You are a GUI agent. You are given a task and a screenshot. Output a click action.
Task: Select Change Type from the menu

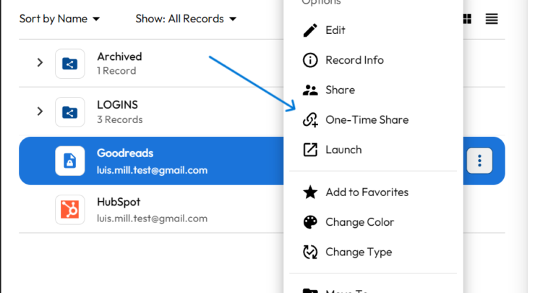(x=359, y=252)
